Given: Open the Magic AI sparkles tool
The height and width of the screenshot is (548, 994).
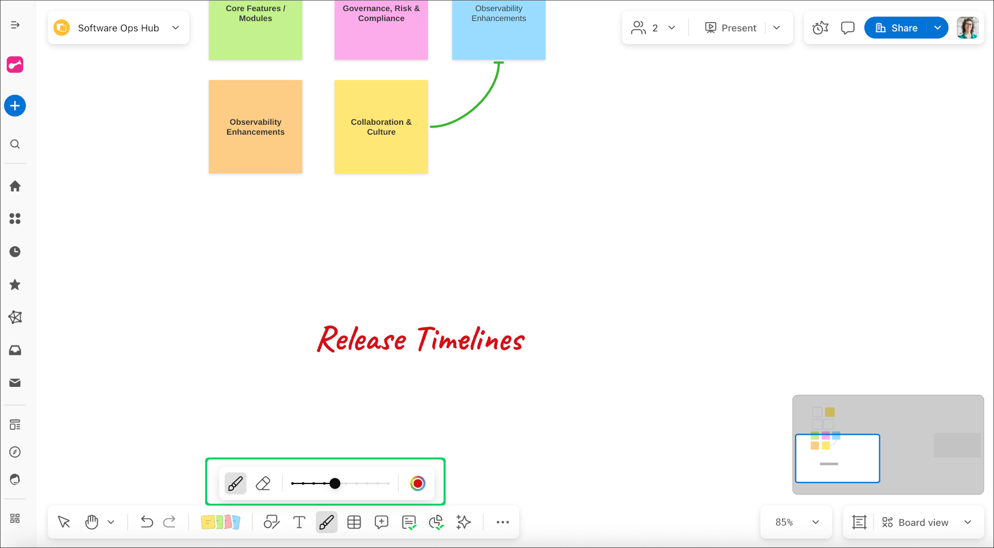Looking at the screenshot, I should click(463, 522).
